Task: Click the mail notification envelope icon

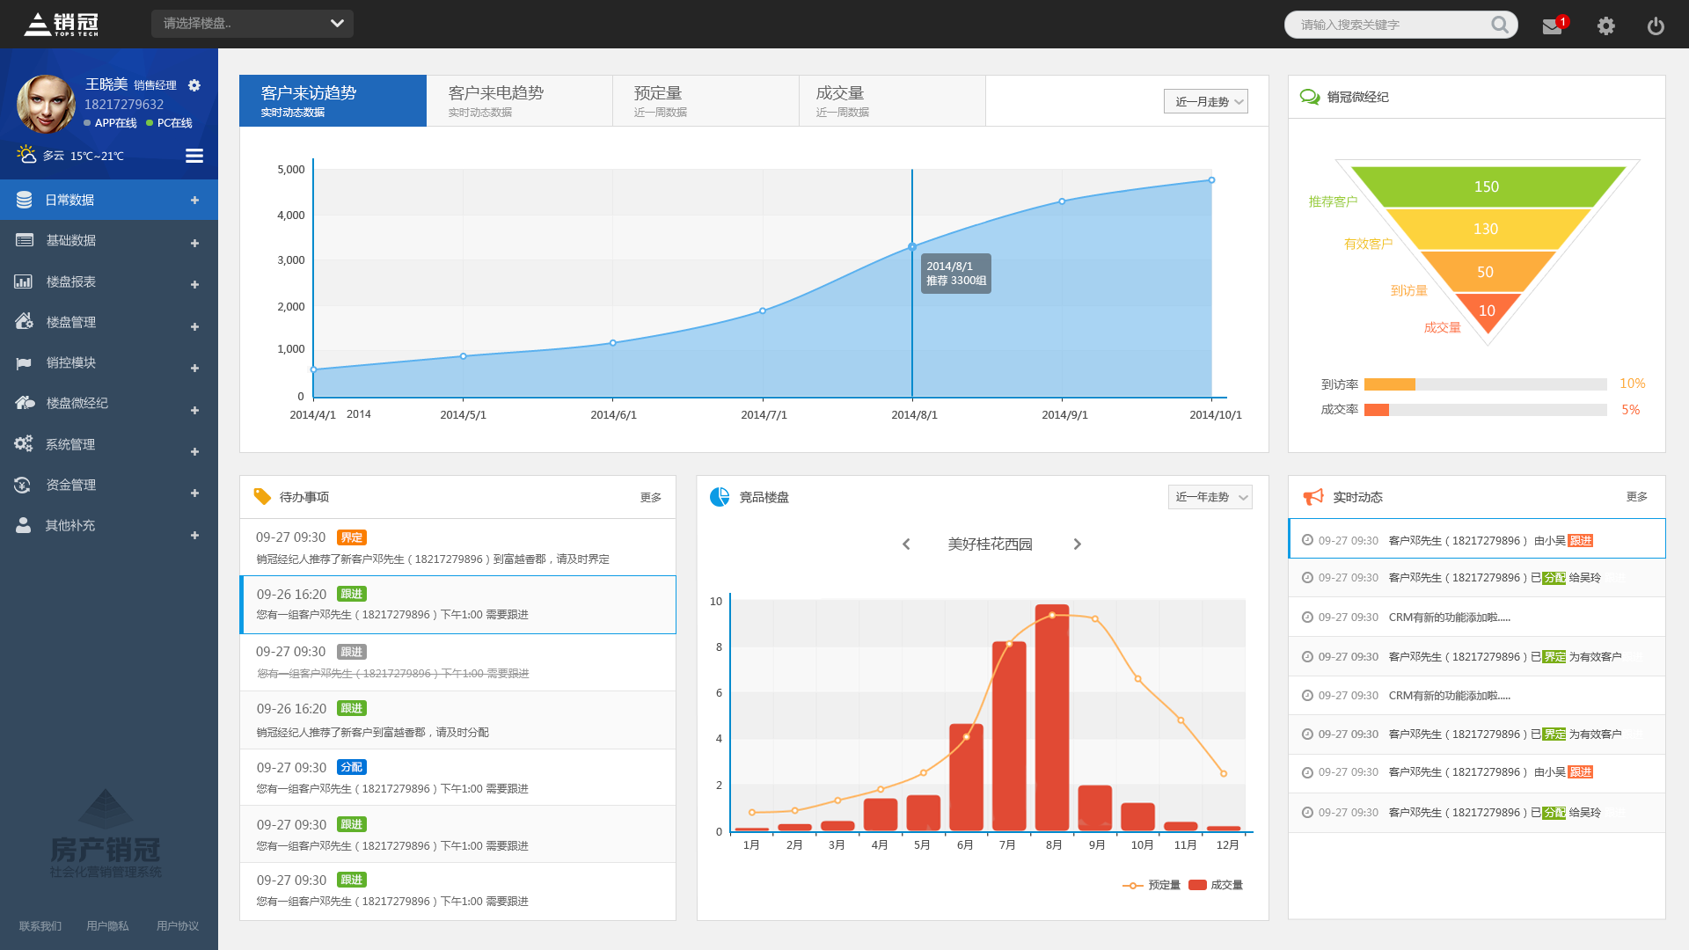Action: point(1552,26)
